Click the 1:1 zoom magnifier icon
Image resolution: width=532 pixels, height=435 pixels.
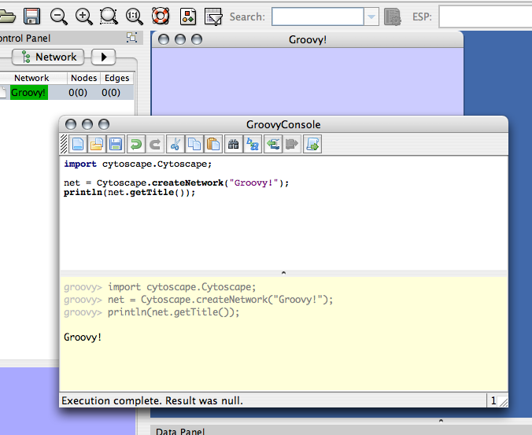[x=134, y=16]
